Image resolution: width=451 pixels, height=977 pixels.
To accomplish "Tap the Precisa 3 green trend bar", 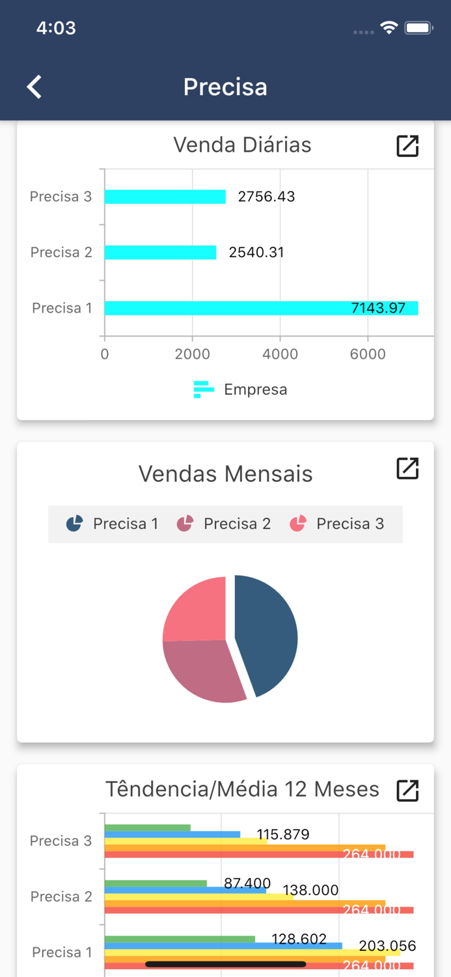I will [x=148, y=828].
